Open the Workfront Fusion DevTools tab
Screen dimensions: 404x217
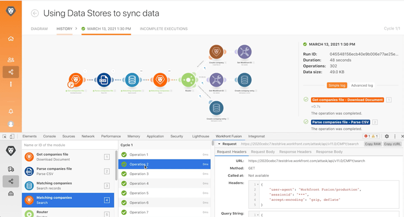pyautogui.click(x=228, y=136)
